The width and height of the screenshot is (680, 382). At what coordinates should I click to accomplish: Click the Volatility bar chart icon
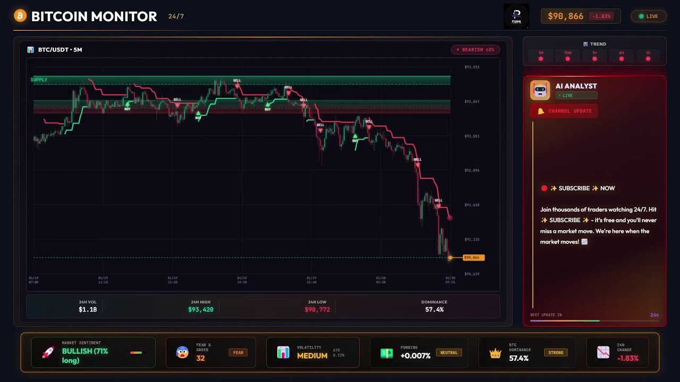point(283,352)
